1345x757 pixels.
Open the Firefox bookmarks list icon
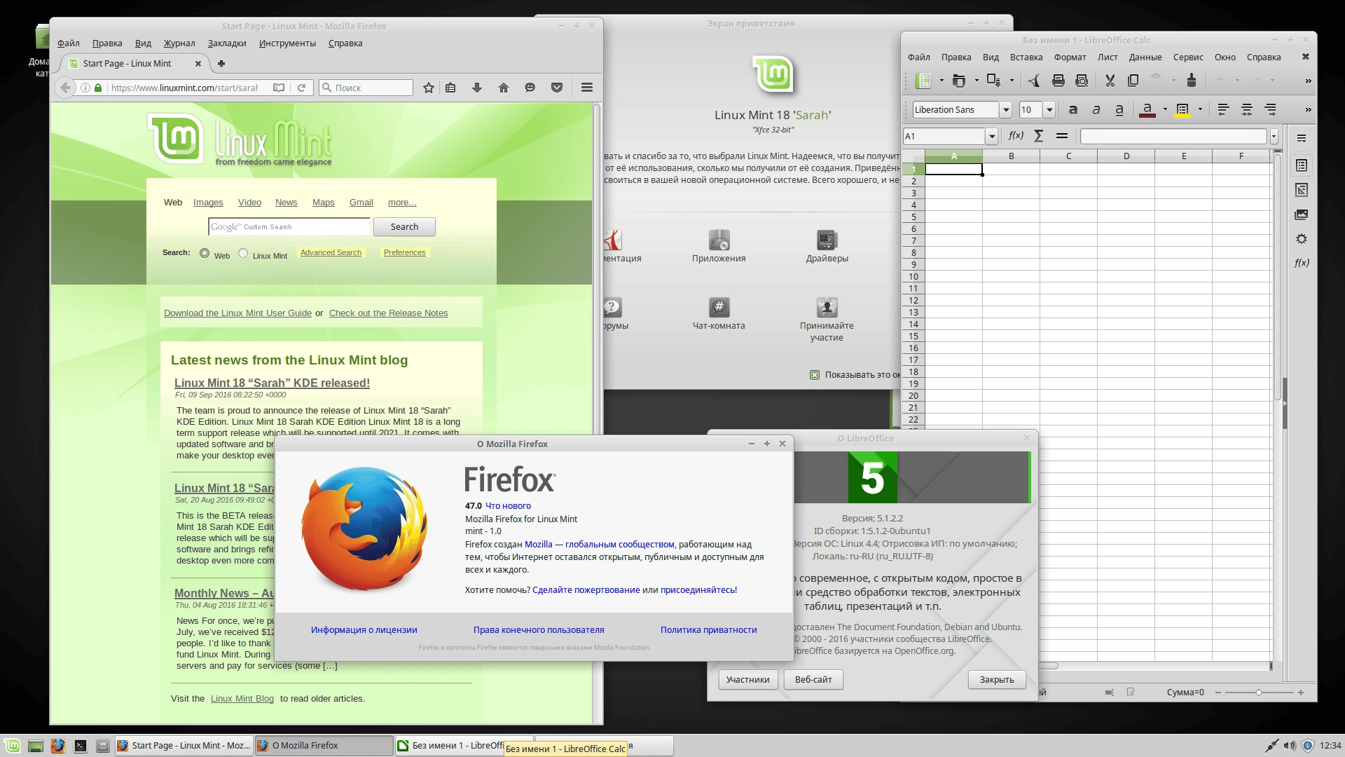(x=450, y=88)
